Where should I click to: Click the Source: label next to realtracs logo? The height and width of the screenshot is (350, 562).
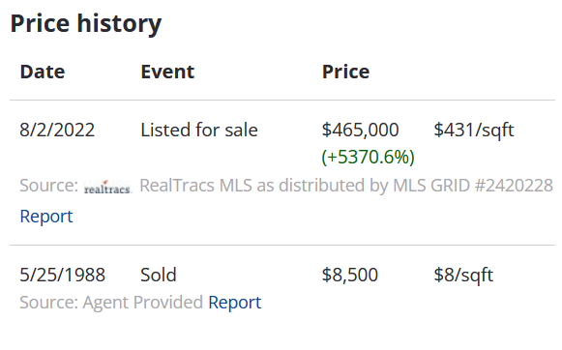coord(48,186)
